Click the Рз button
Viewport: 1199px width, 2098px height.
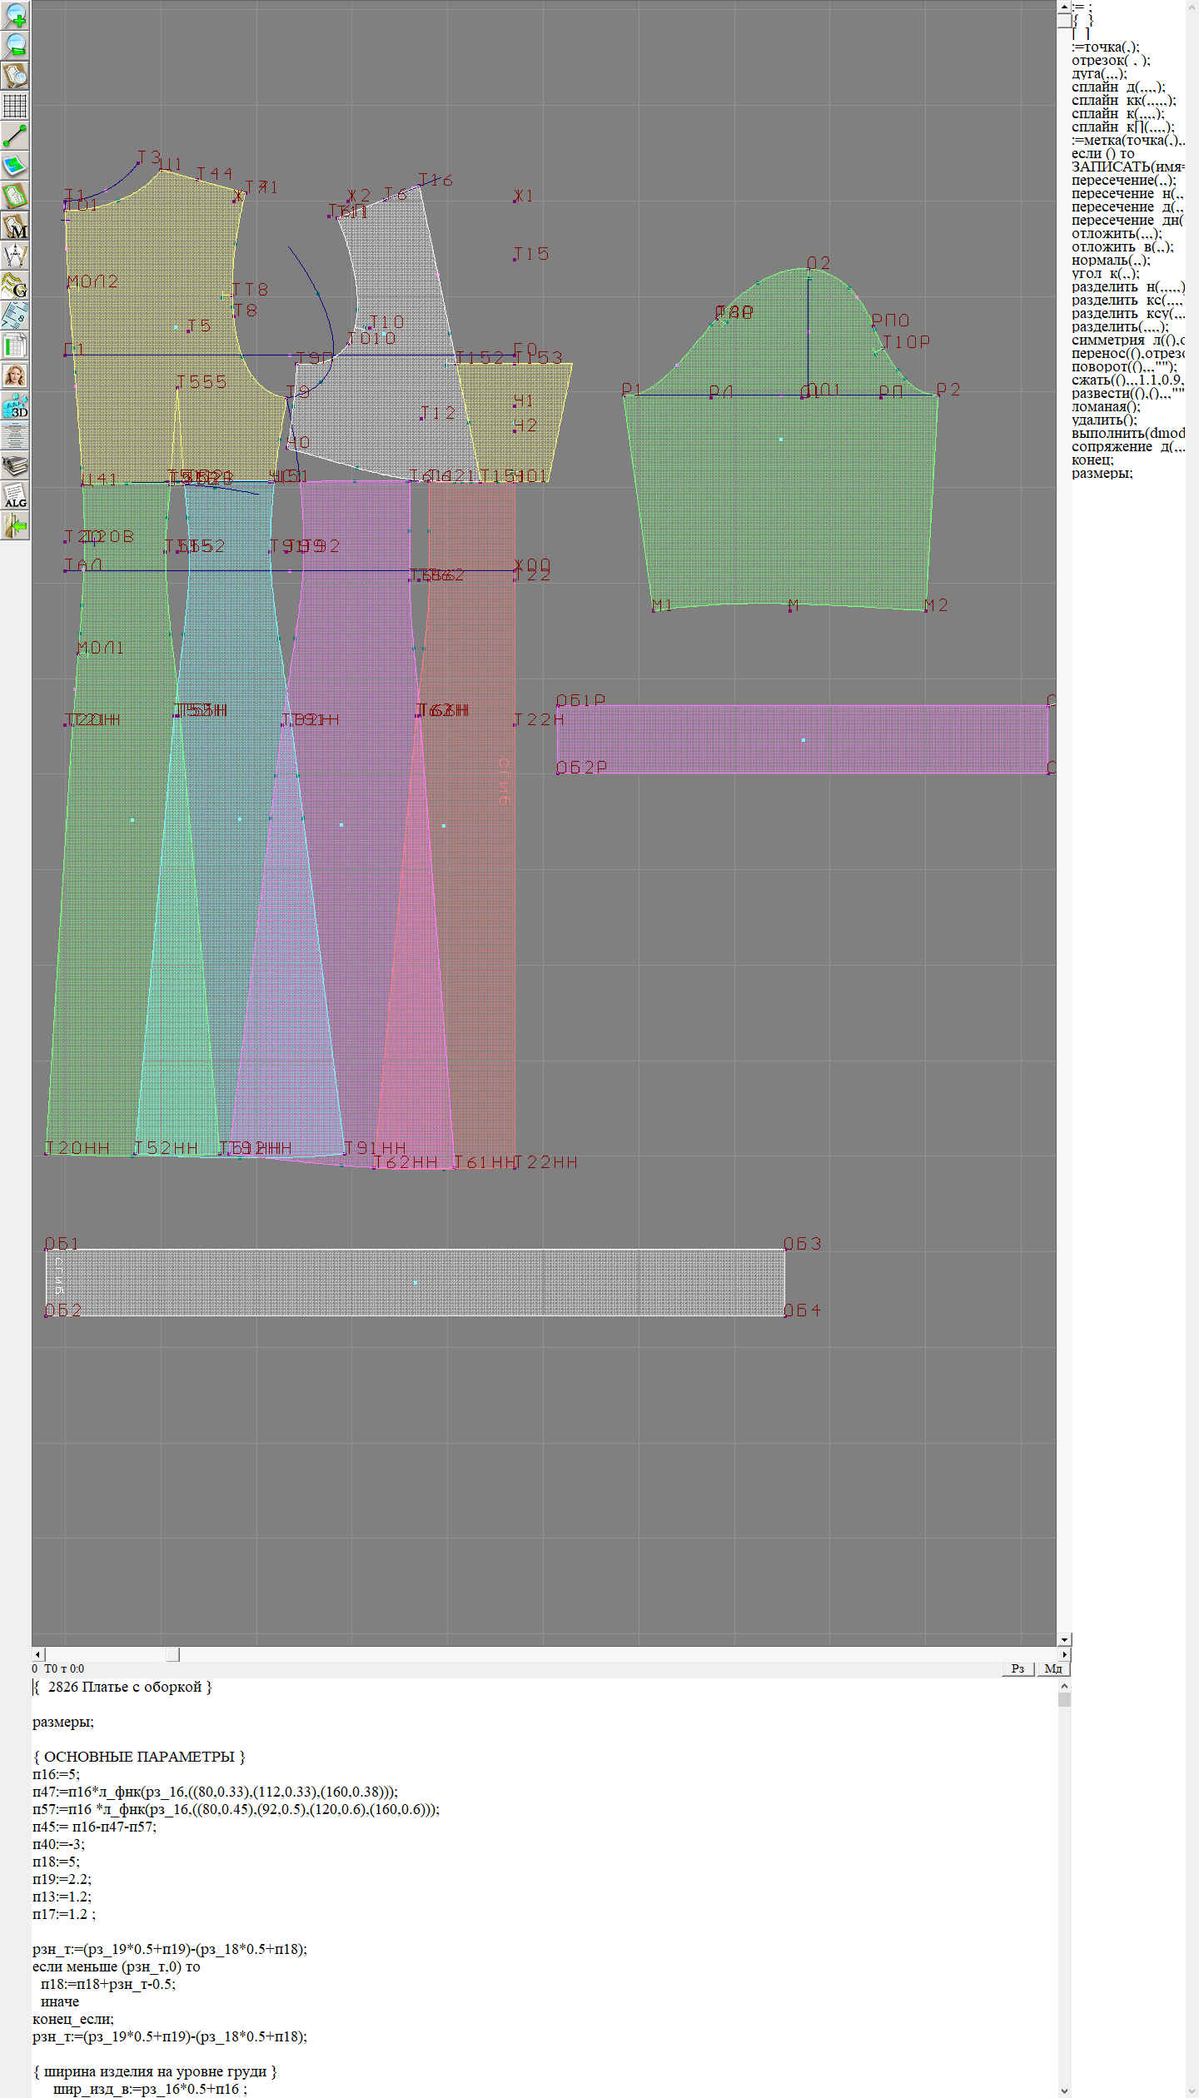click(x=1017, y=1668)
